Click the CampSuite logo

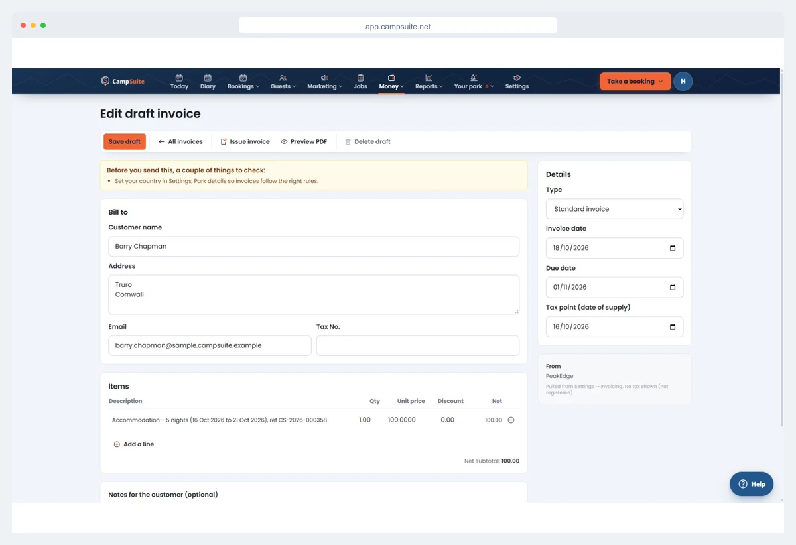123,81
